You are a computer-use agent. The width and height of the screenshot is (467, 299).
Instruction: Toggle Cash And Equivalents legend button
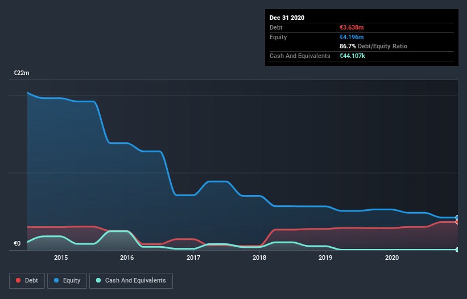[131, 281]
